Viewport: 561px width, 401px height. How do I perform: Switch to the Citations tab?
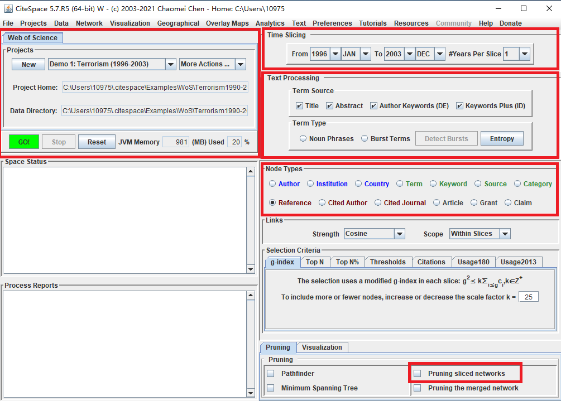(x=431, y=262)
